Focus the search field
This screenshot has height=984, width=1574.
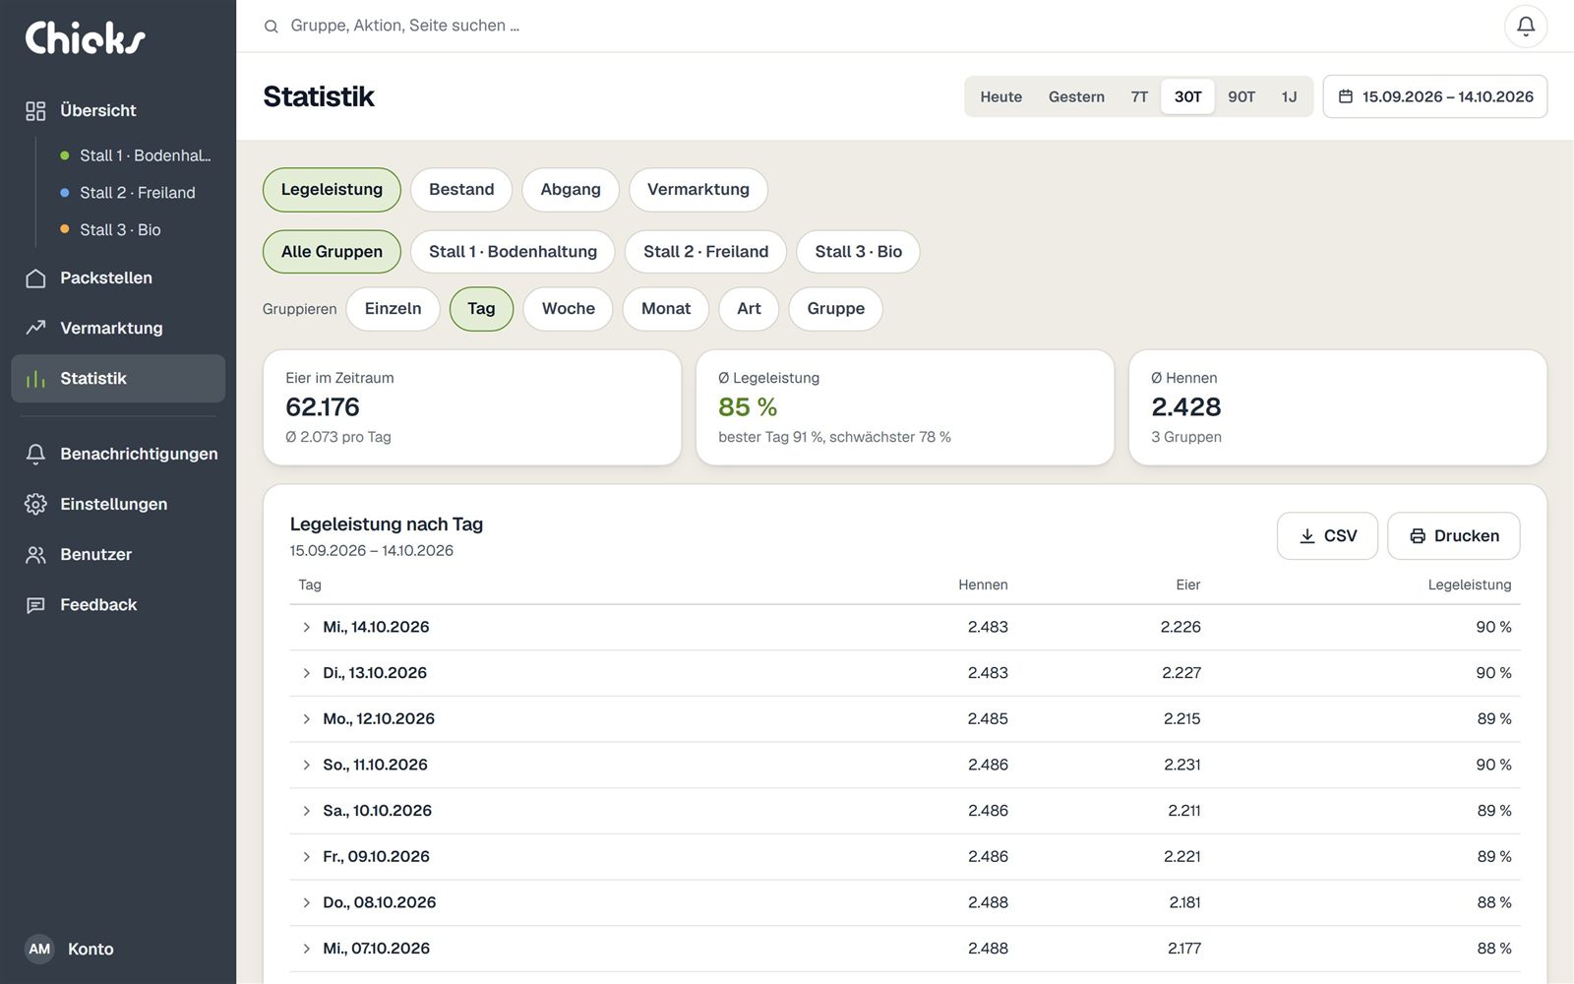(876, 26)
